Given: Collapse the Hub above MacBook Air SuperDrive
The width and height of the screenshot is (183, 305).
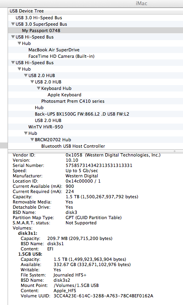Looking at the screenshot, I should [x=19, y=43].
